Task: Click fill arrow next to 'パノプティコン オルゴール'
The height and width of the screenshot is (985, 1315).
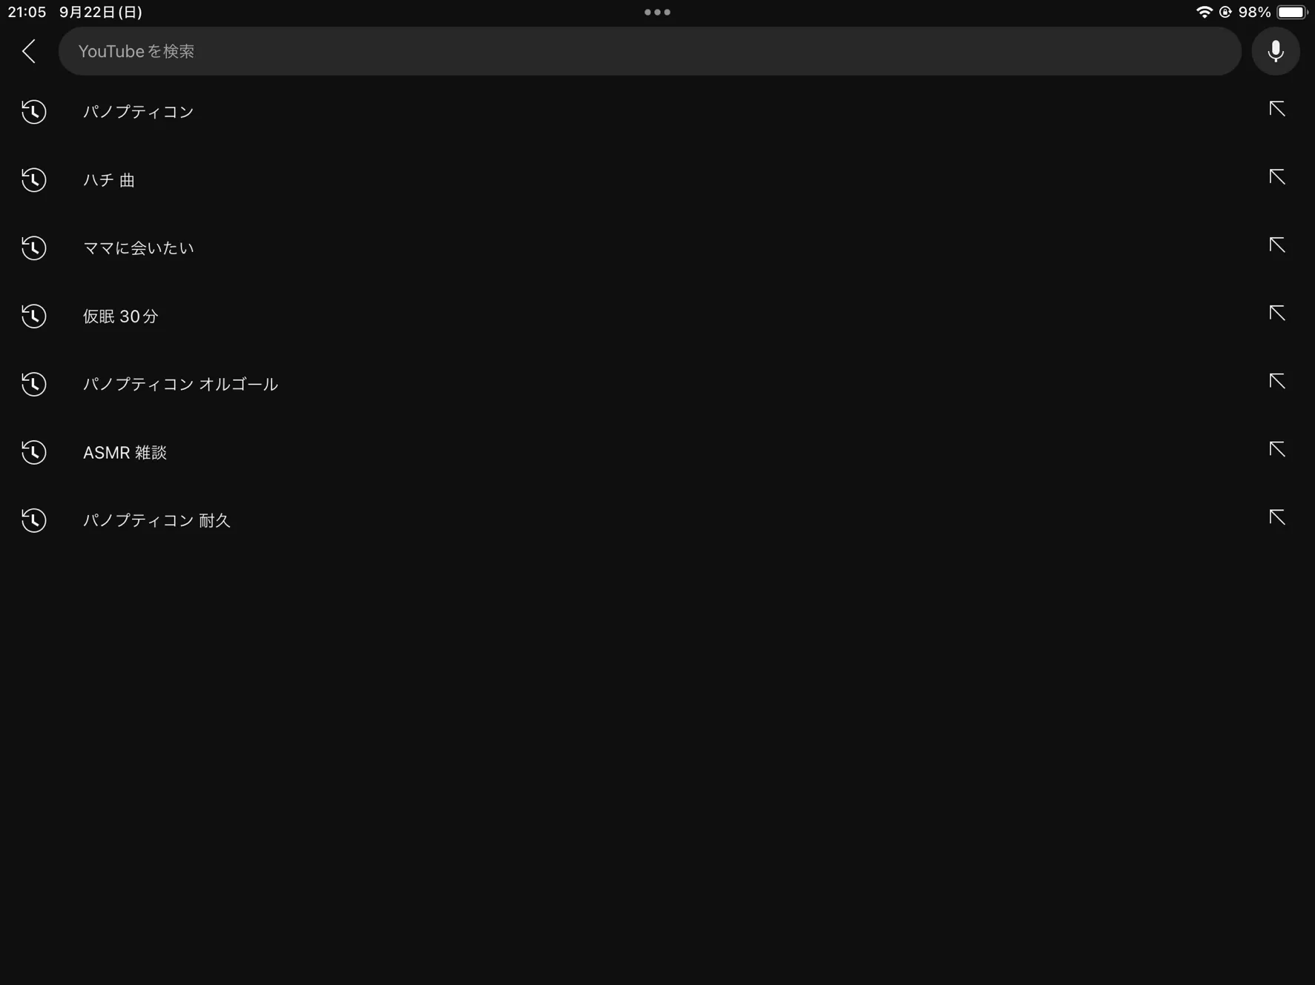Action: [1276, 382]
